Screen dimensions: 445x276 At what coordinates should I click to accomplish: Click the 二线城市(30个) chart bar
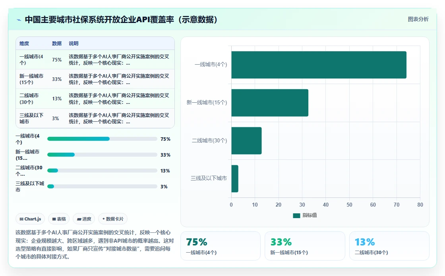pos(246,140)
